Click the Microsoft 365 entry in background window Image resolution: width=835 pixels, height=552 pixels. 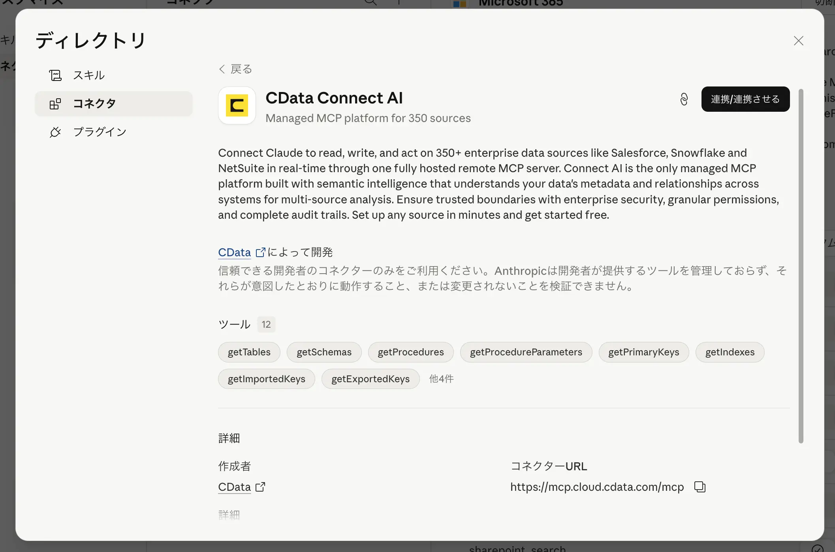tap(521, 4)
